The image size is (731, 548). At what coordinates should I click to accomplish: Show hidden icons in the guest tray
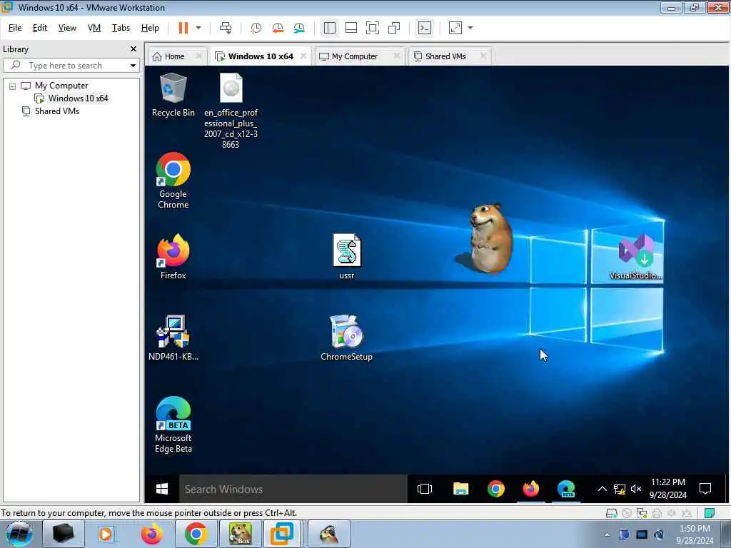603,489
